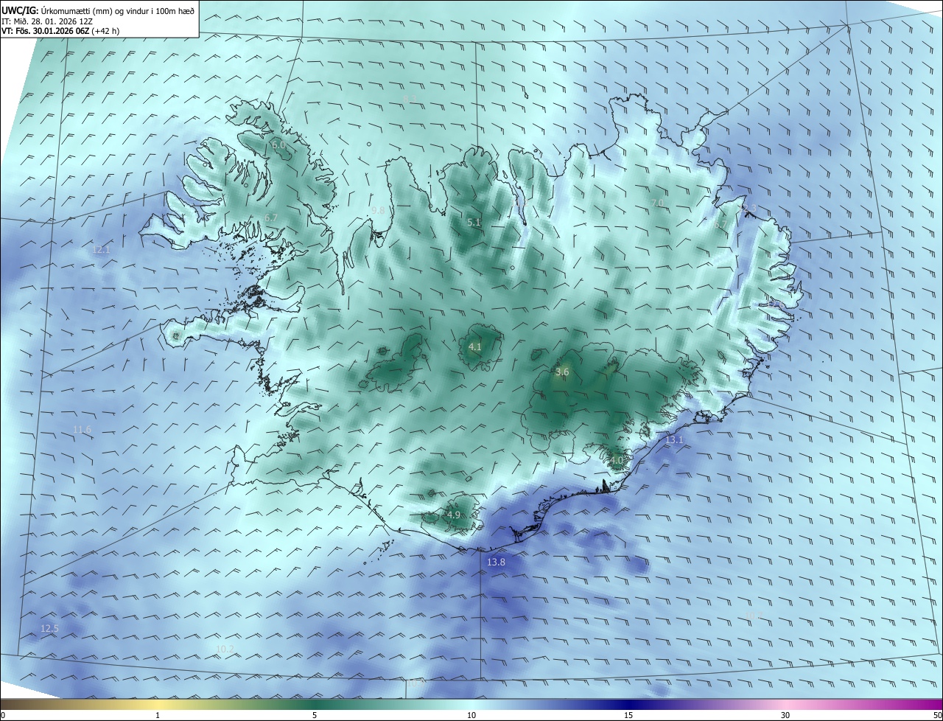Select the 12.5 value in southwest corner

[49, 629]
